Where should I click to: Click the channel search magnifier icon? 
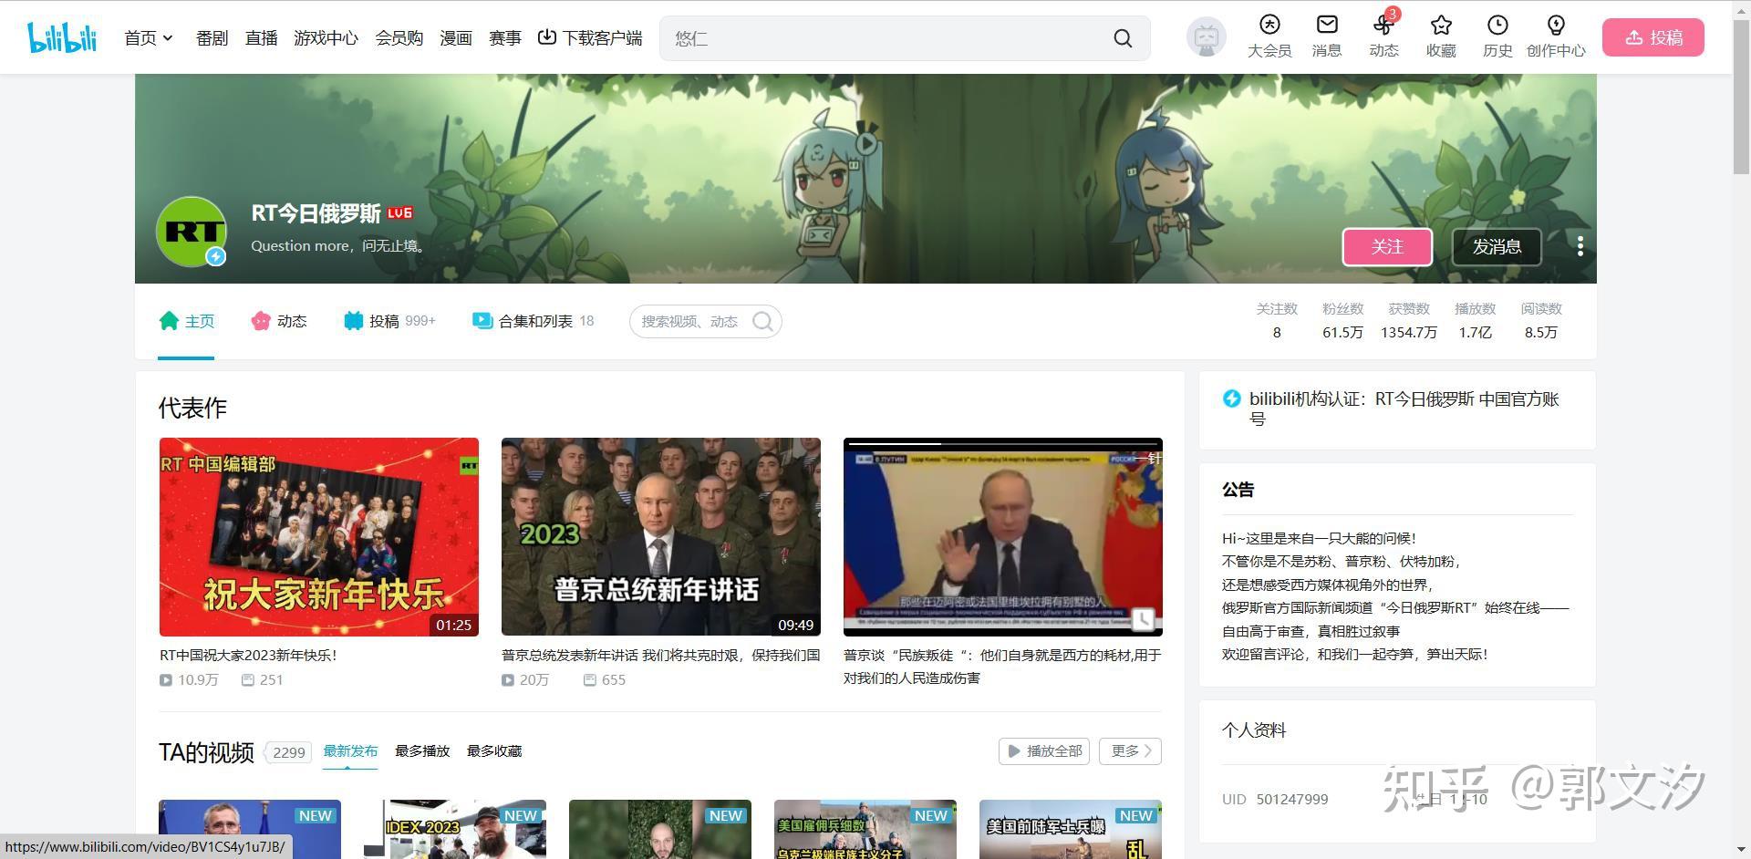[763, 321]
